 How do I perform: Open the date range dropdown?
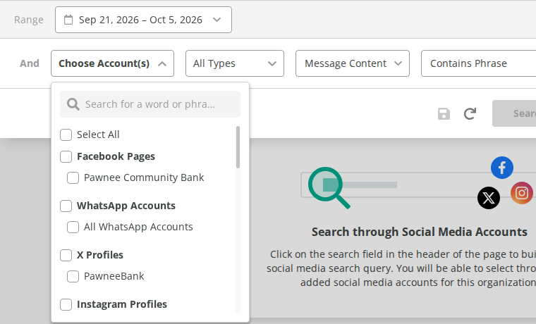pos(143,20)
